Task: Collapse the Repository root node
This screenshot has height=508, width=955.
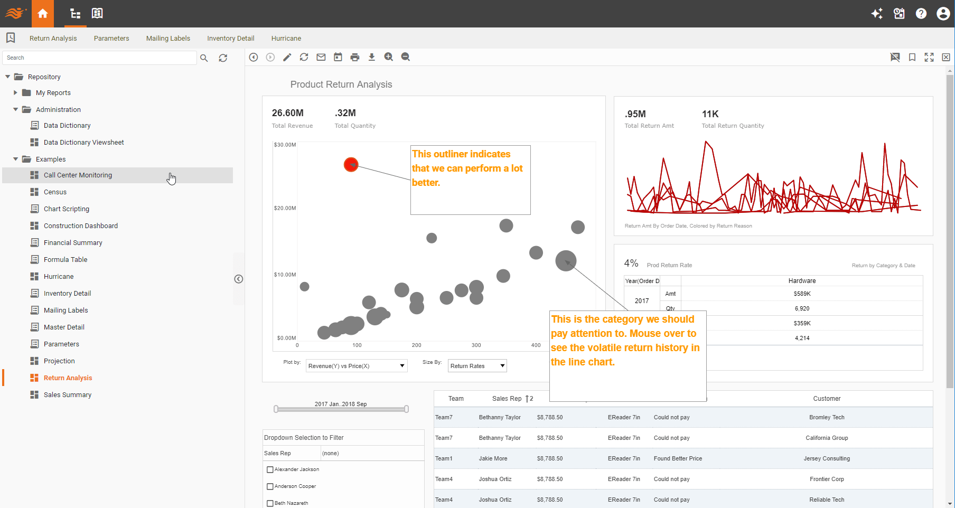Action: 7,77
